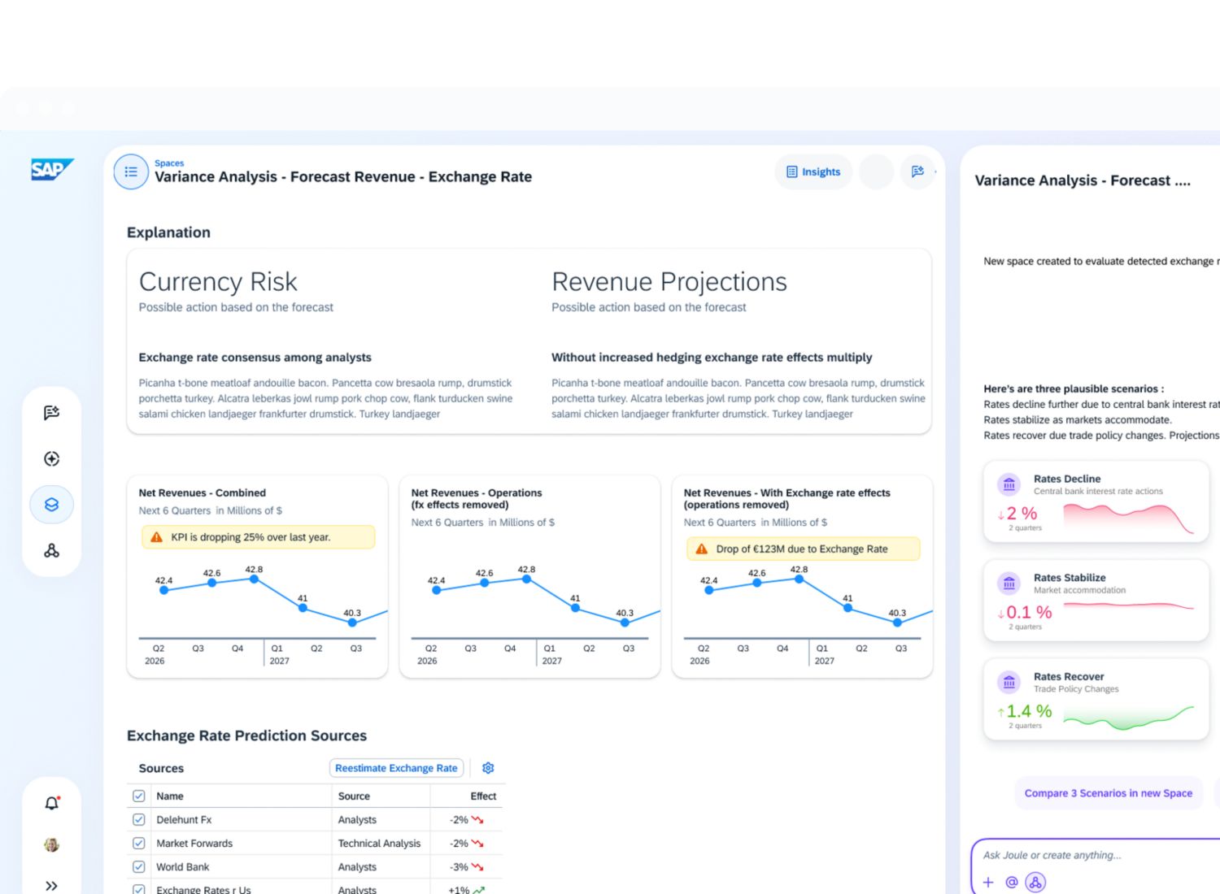Open exchange rate sources settings gear
Viewport: 1220px width, 894px height.
488,768
